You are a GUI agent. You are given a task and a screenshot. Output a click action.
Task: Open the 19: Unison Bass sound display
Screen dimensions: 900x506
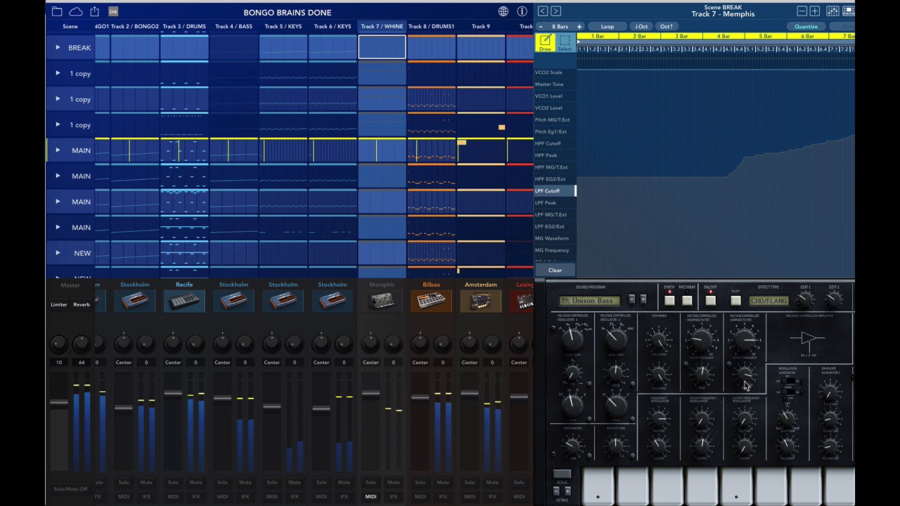(x=591, y=301)
